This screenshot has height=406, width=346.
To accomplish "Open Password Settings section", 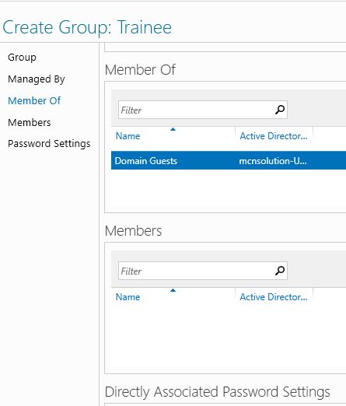I will click(x=49, y=144).
